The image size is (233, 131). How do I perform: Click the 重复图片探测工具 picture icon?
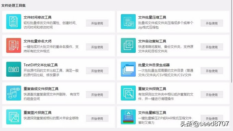[14, 117]
